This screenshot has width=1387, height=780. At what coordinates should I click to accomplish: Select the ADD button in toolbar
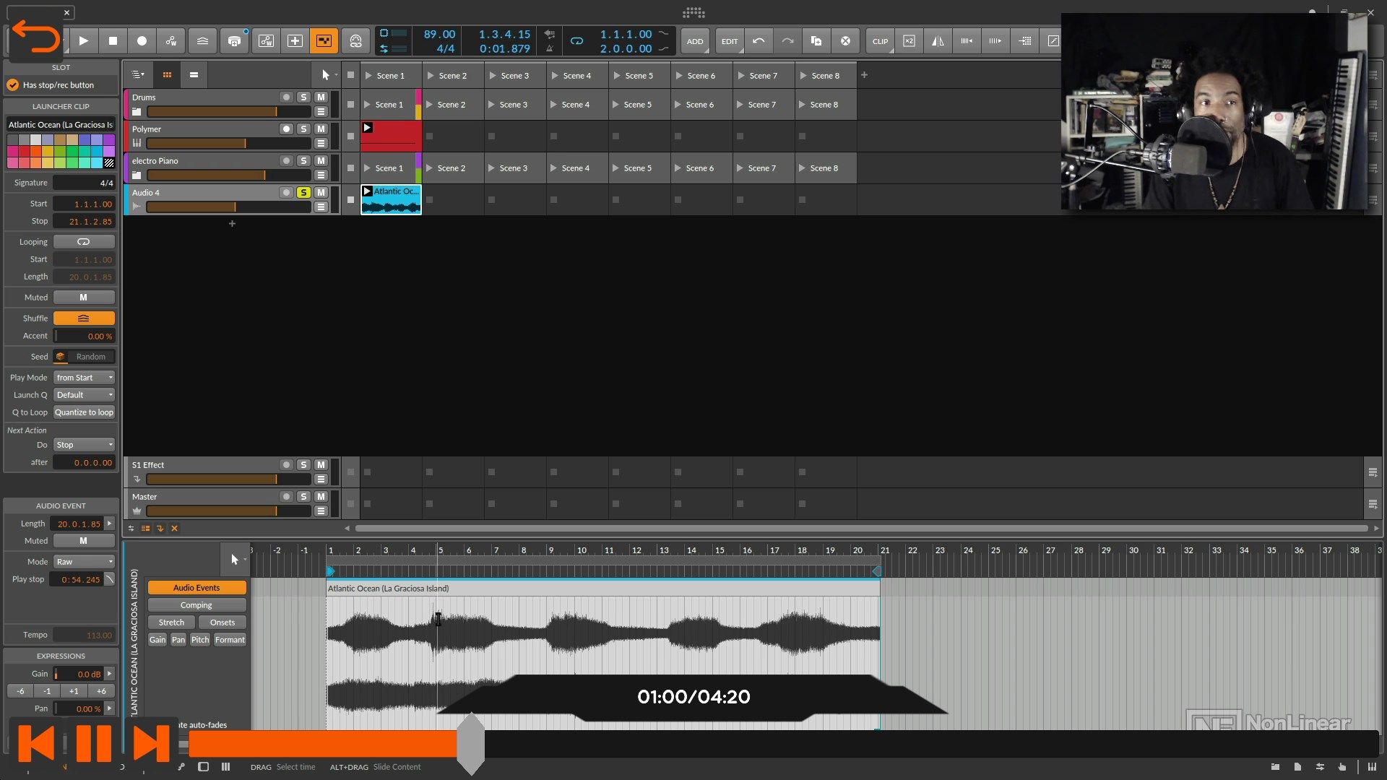click(694, 40)
